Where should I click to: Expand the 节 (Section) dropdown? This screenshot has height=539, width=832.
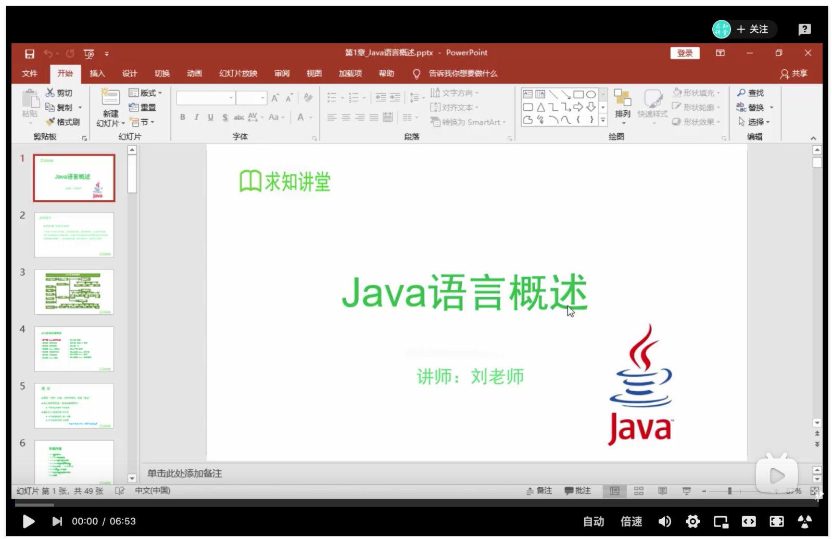point(142,122)
